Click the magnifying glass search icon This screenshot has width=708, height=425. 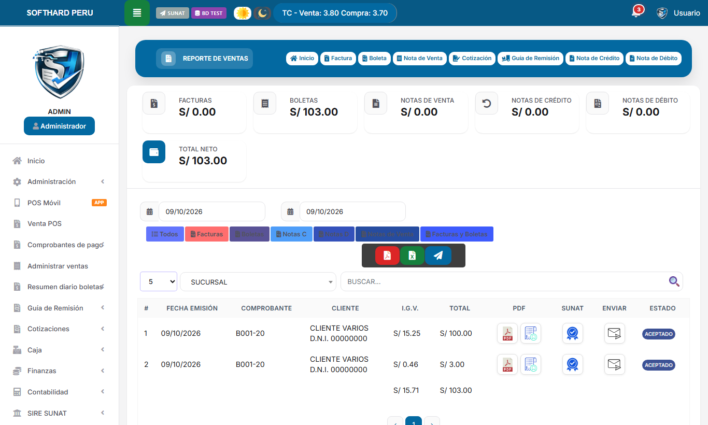[x=674, y=281]
